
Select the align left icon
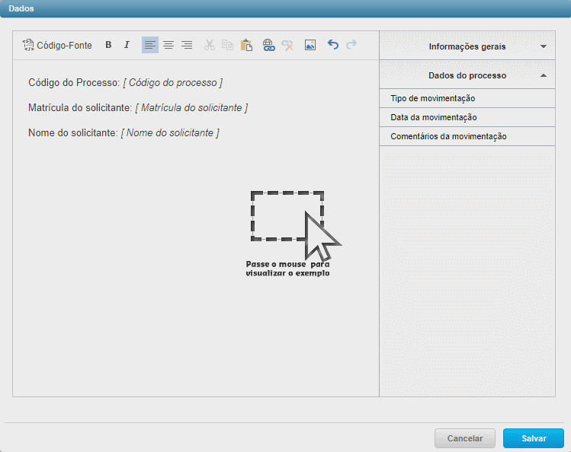(150, 46)
